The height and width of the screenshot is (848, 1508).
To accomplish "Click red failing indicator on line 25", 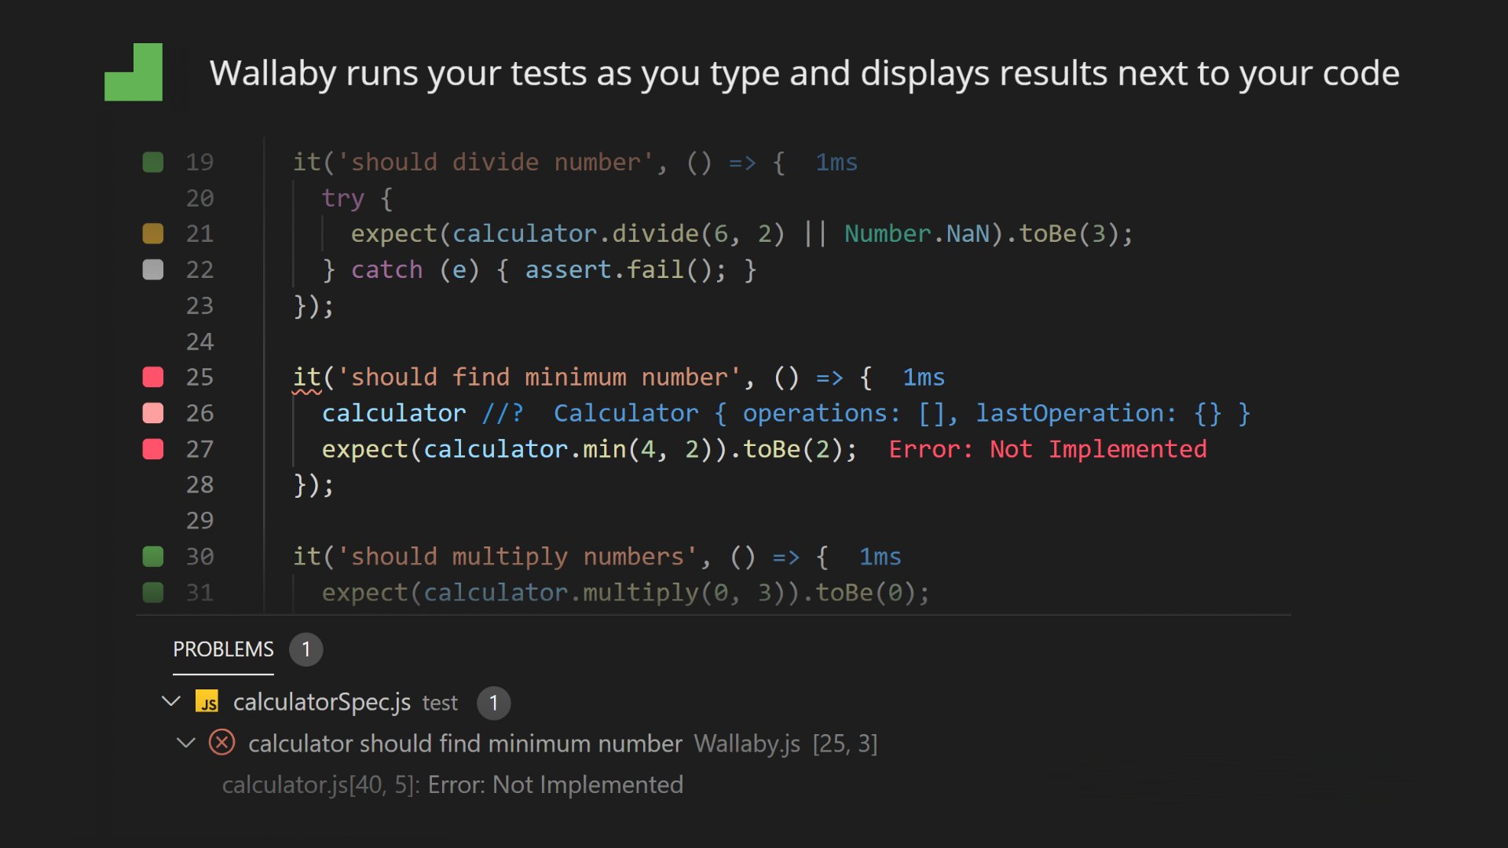I will pyautogui.click(x=153, y=378).
